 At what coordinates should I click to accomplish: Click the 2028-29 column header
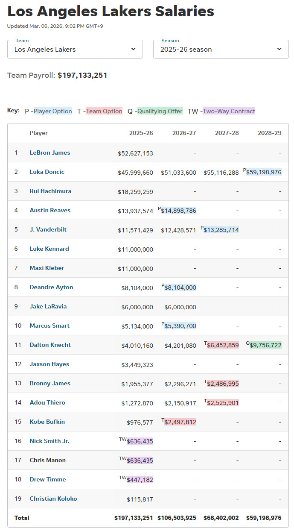[269, 133]
